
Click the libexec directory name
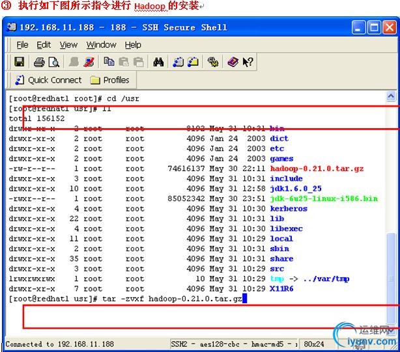(x=286, y=229)
